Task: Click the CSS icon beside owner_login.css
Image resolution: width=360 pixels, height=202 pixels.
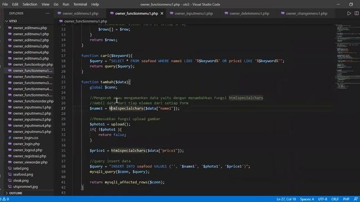Action: point(10,138)
